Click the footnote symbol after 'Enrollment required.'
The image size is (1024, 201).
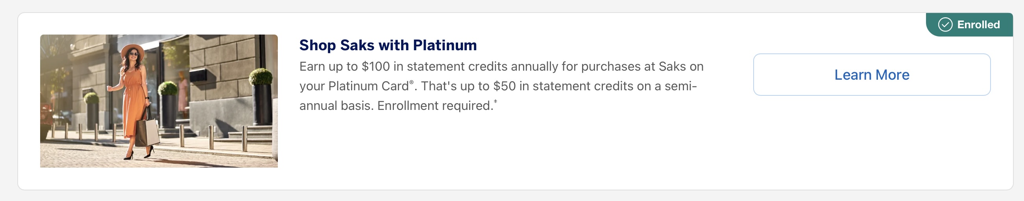coord(495,102)
